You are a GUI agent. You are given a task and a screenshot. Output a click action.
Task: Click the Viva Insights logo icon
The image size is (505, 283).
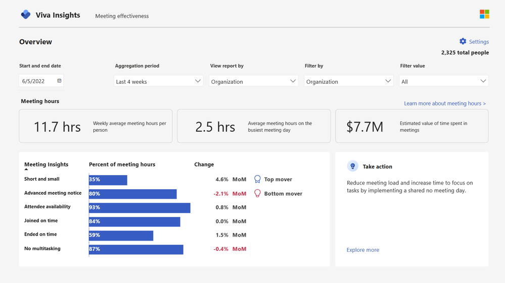25,15
